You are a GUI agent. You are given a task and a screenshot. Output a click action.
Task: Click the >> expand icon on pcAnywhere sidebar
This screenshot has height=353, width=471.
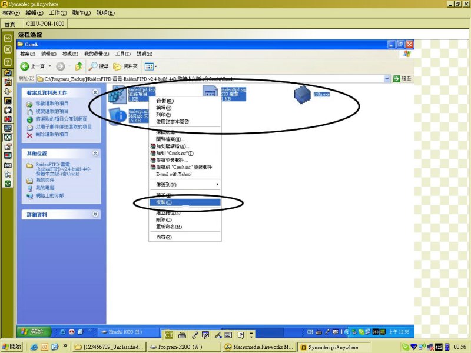8,38
